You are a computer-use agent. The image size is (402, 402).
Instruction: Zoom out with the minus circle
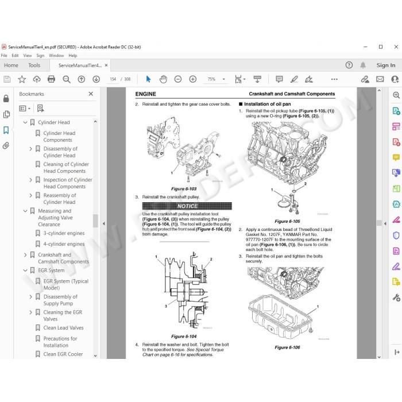pyautogui.click(x=177, y=79)
